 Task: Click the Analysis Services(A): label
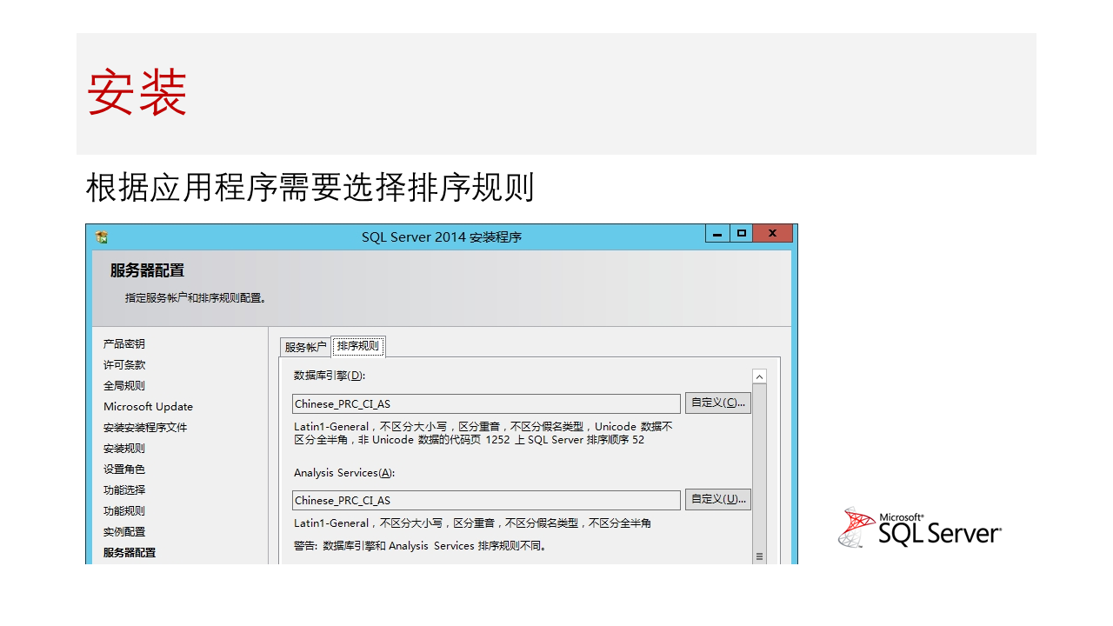point(344,473)
